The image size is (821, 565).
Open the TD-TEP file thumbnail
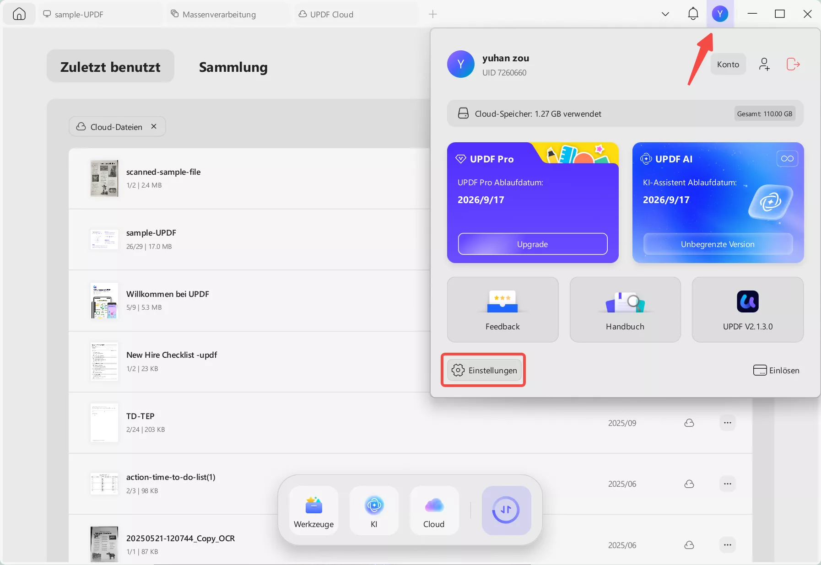coord(104,423)
